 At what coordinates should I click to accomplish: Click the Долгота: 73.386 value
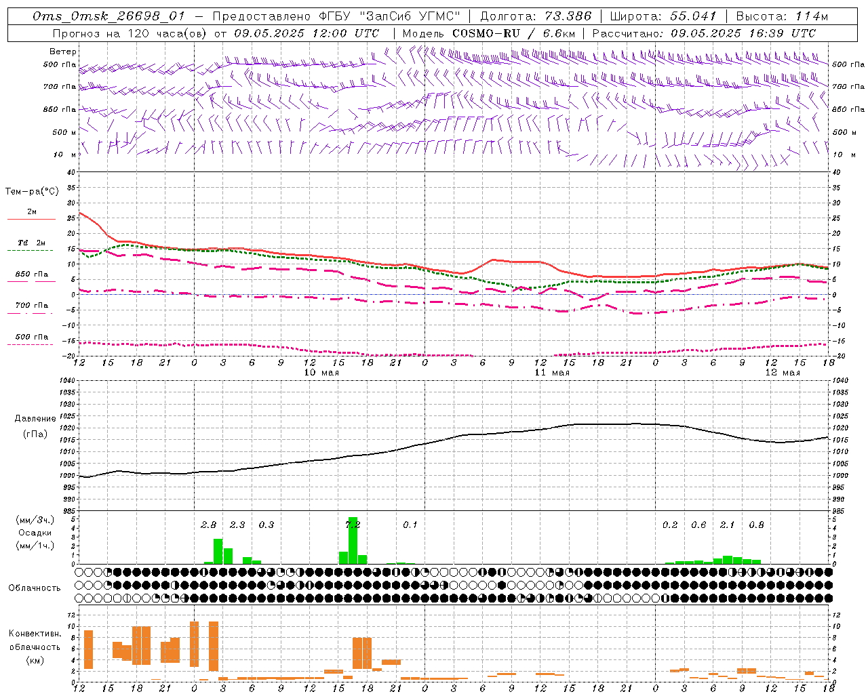pyautogui.click(x=536, y=16)
